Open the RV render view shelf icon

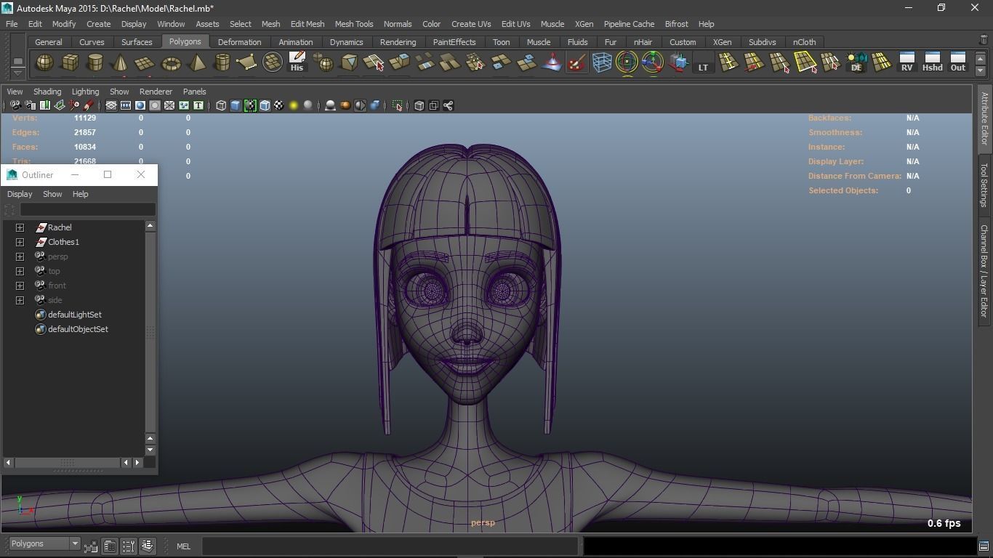(906, 62)
